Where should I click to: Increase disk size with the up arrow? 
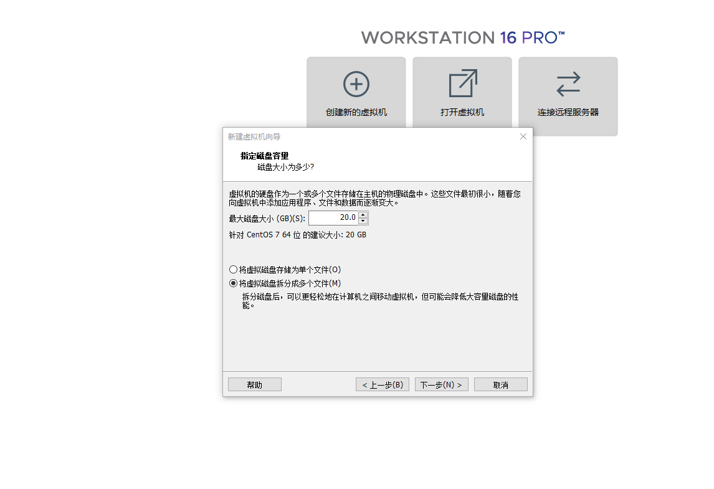(363, 215)
